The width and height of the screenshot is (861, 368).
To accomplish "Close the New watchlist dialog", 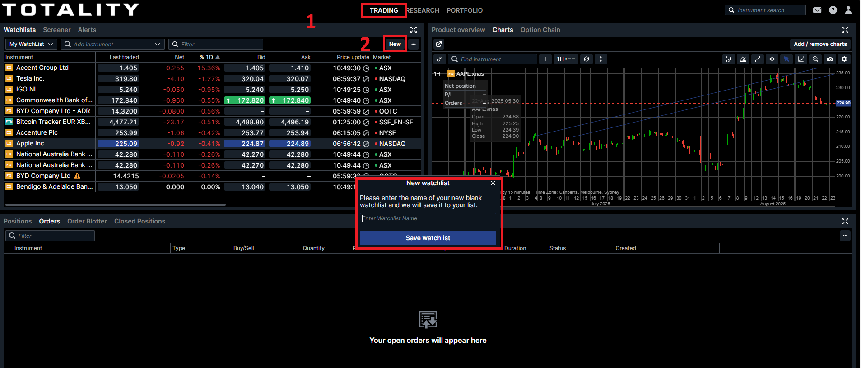I will coord(493,183).
